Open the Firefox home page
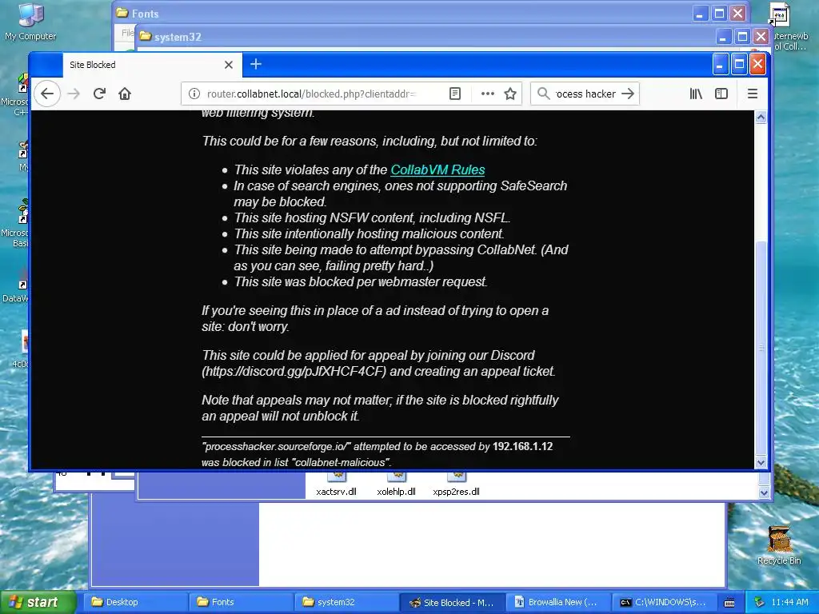The height and width of the screenshot is (614, 819). [124, 94]
